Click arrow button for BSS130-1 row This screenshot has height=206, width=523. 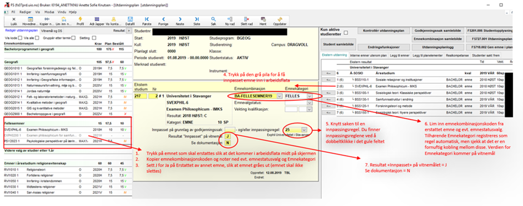[x=328, y=99]
